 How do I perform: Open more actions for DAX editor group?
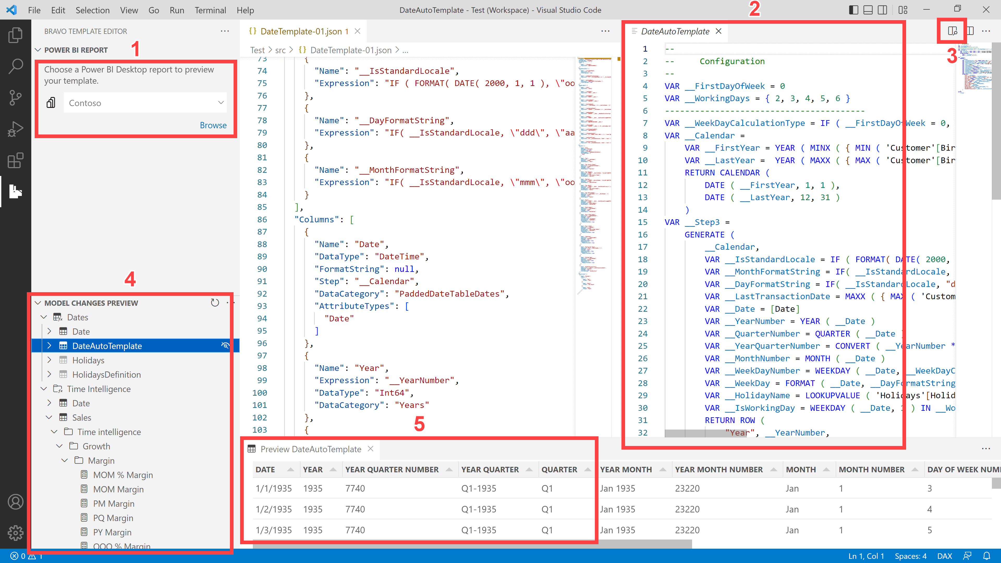tap(986, 31)
